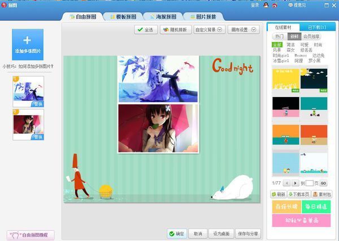339x241 pixels.
Task: Click the 刷新 refresh button
Action: point(278,194)
